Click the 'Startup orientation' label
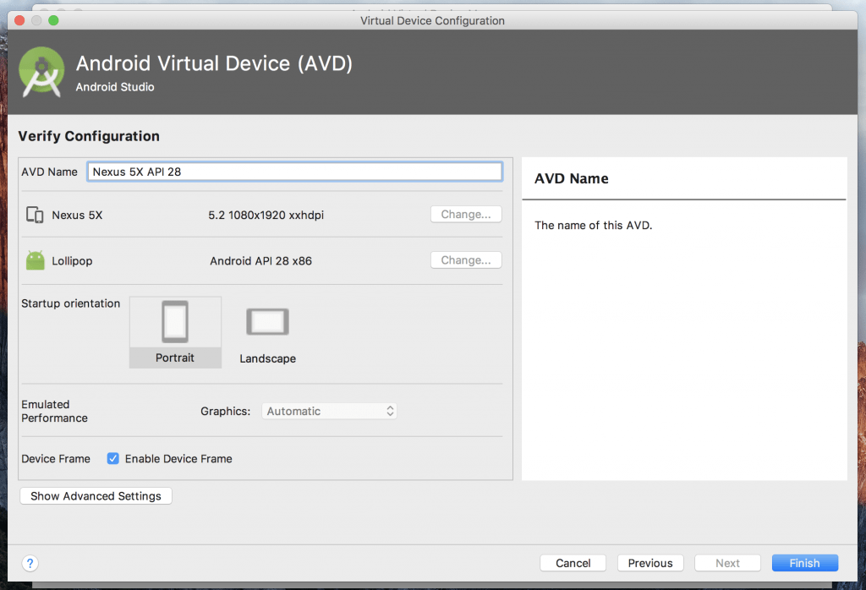 coord(70,303)
